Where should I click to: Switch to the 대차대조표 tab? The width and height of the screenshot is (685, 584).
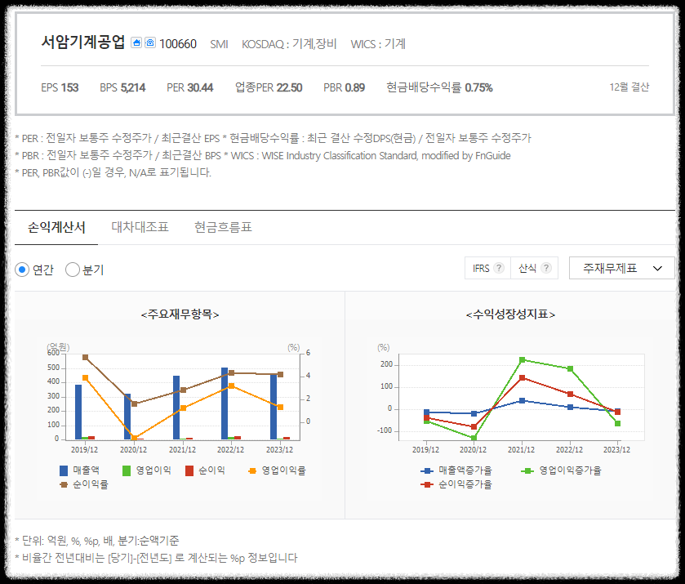click(140, 227)
